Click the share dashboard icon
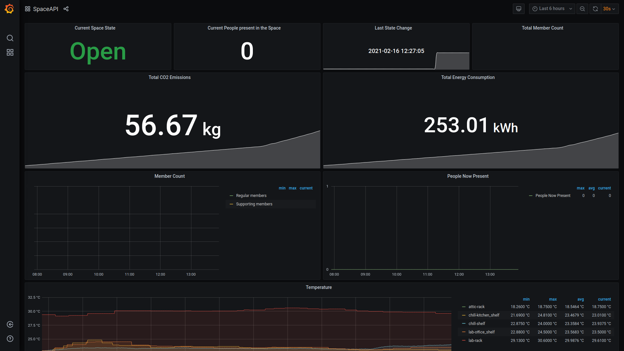624x351 pixels. [x=66, y=9]
